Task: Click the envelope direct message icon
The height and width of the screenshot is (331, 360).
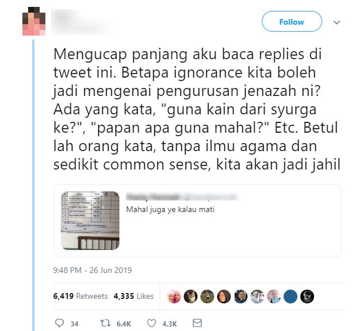Action: point(197,323)
